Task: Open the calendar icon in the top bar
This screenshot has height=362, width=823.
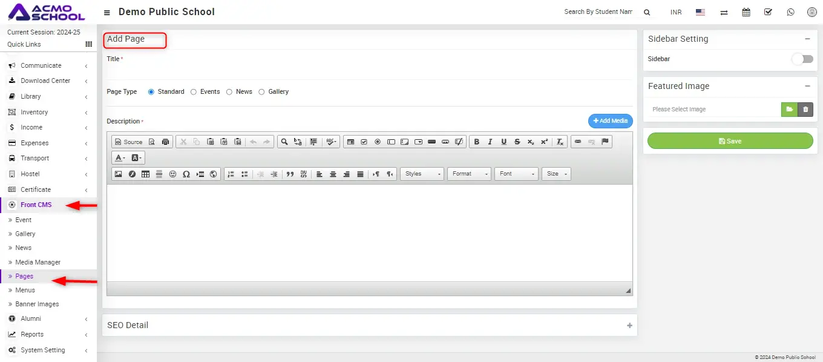Action: click(746, 12)
